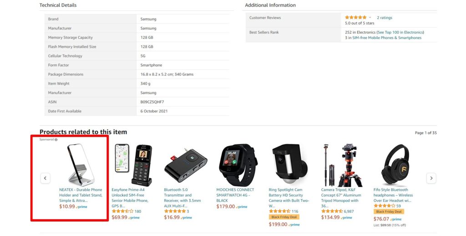Click the Sponsored info icon

tap(56, 140)
